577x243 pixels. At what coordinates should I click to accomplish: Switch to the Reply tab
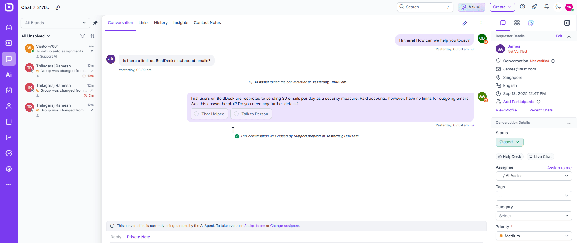[116, 237]
